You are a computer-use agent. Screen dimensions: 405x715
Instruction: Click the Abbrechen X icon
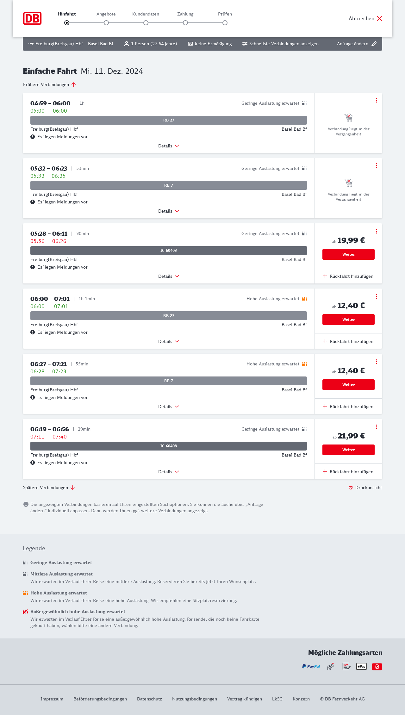[379, 18]
